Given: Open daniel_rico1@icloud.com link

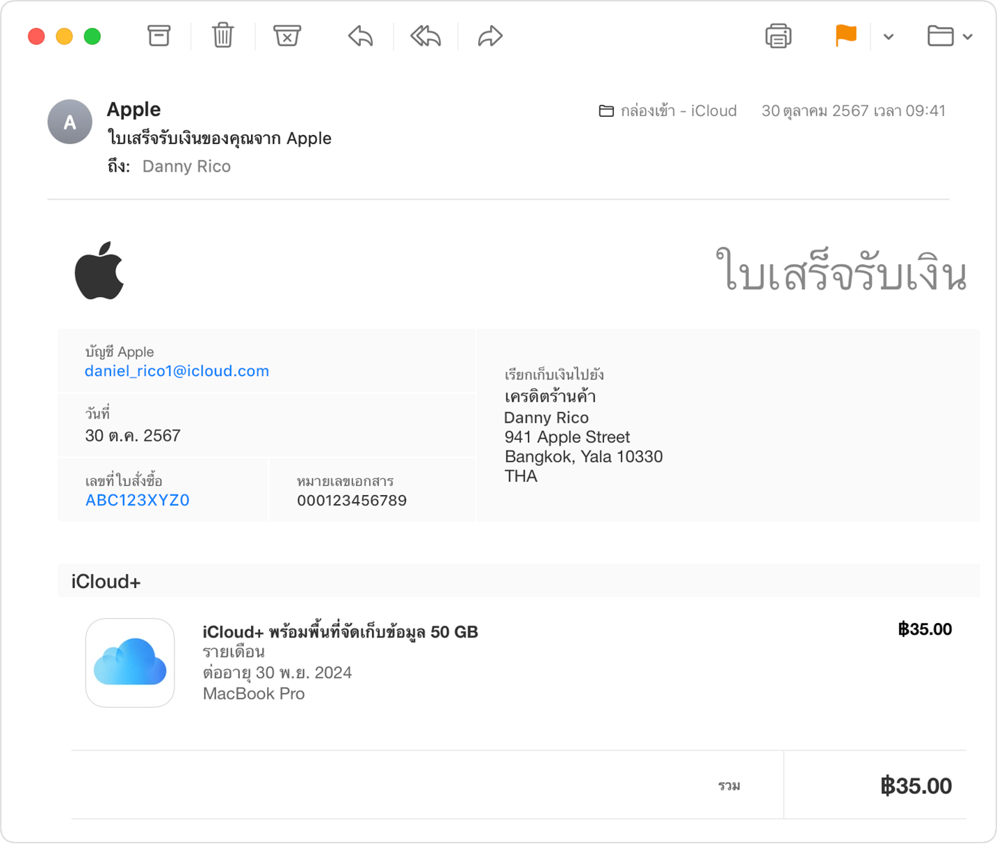Looking at the screenshot, I should coord(177,371).
